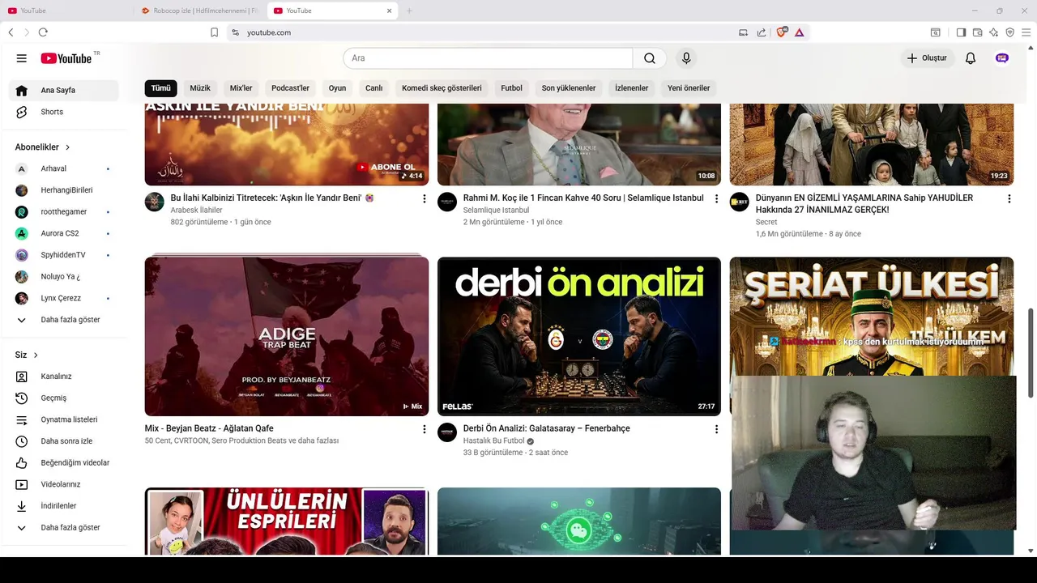Open the SpyhiddenTV subscription
Screen dimensions: 1037x583
(64, 255)
